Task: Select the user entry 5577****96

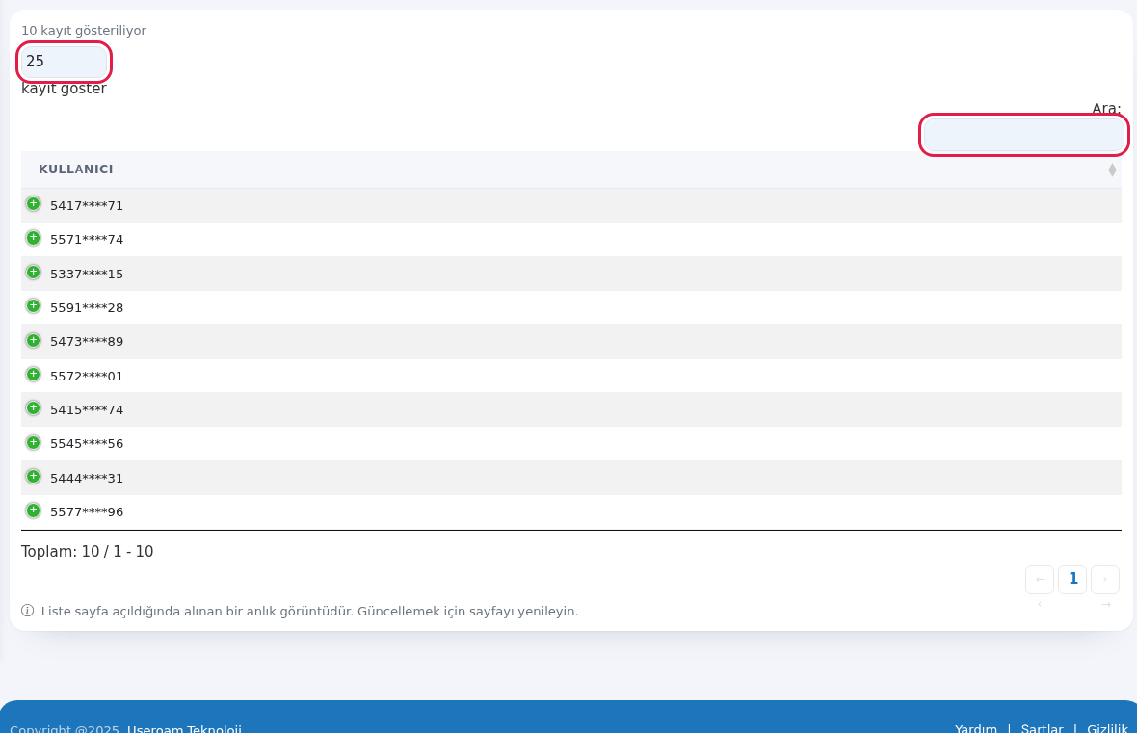Action: tap(87, 511)
